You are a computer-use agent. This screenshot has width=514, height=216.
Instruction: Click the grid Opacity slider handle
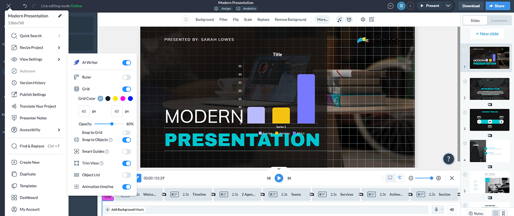click(x=112, y=124)
